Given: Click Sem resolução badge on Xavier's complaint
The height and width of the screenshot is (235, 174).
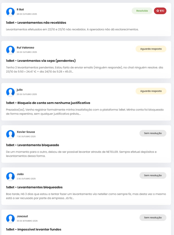Looking at the screenshot, I should pos(153,133).
